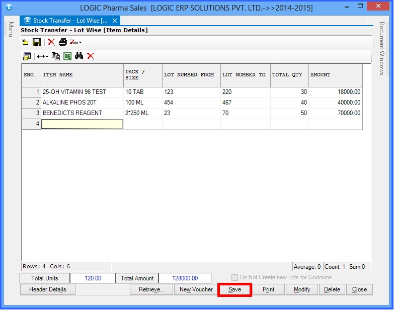
Task: Click the New Voucher button
Action: click(196, 289)
